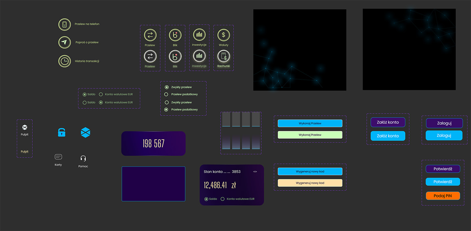This screenshot has height=231, width=471.
Task: Click the white glowing Inwestycje bar chart icon
Action: point(199,56)
